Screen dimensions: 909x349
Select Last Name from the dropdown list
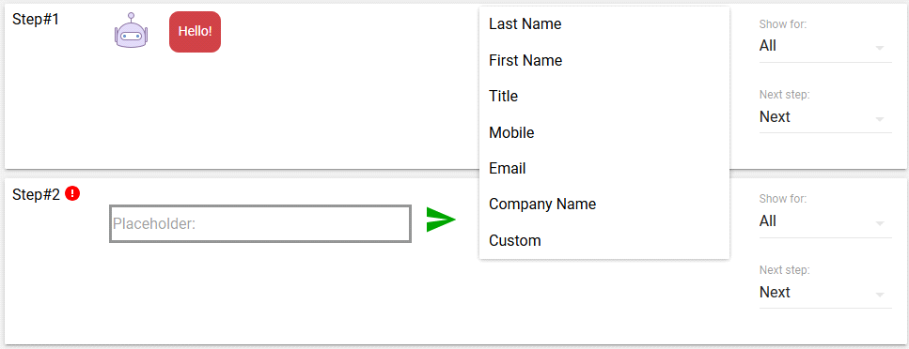[604, 24]
